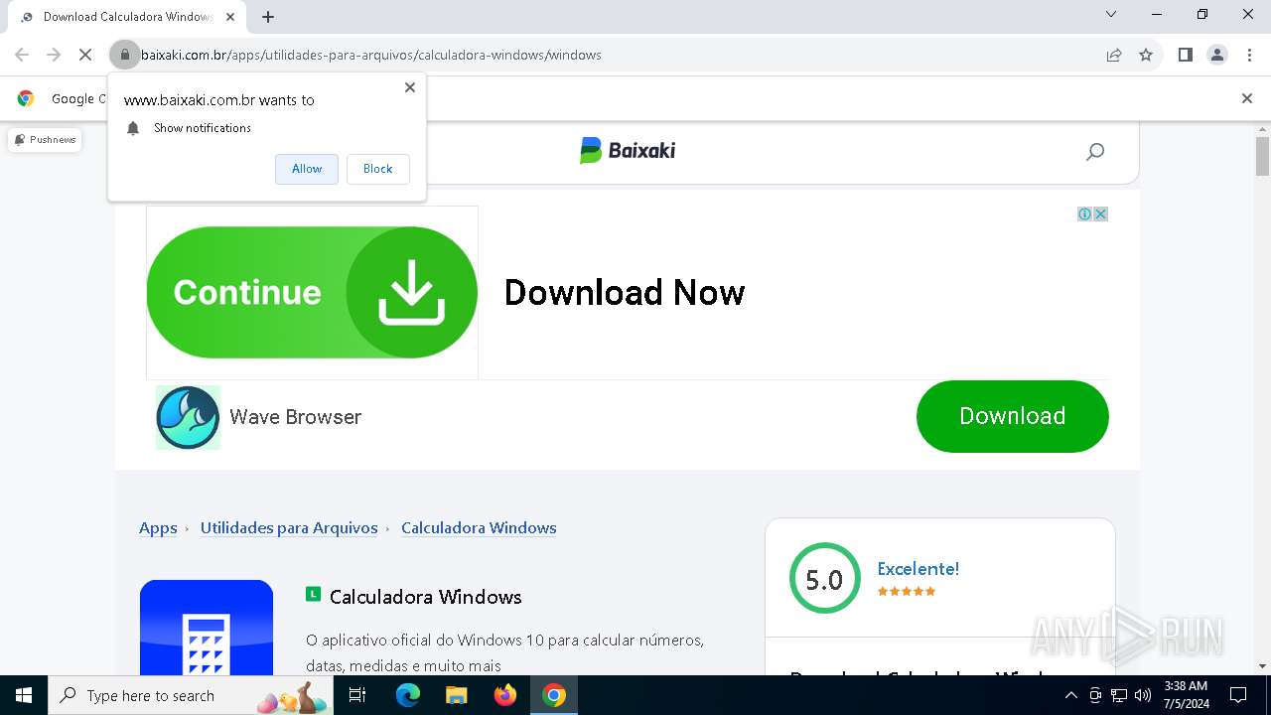Click the address bar URL
This screenshot has width=1271, height=715.
pyautogui.click(x=371, y=55)
